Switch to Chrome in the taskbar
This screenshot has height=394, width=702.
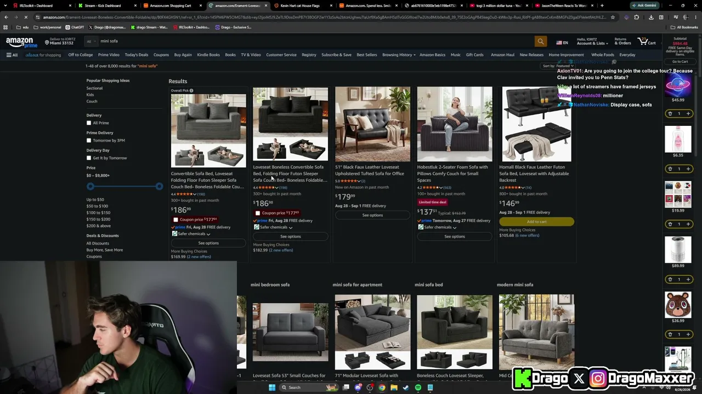click(382, 387)
